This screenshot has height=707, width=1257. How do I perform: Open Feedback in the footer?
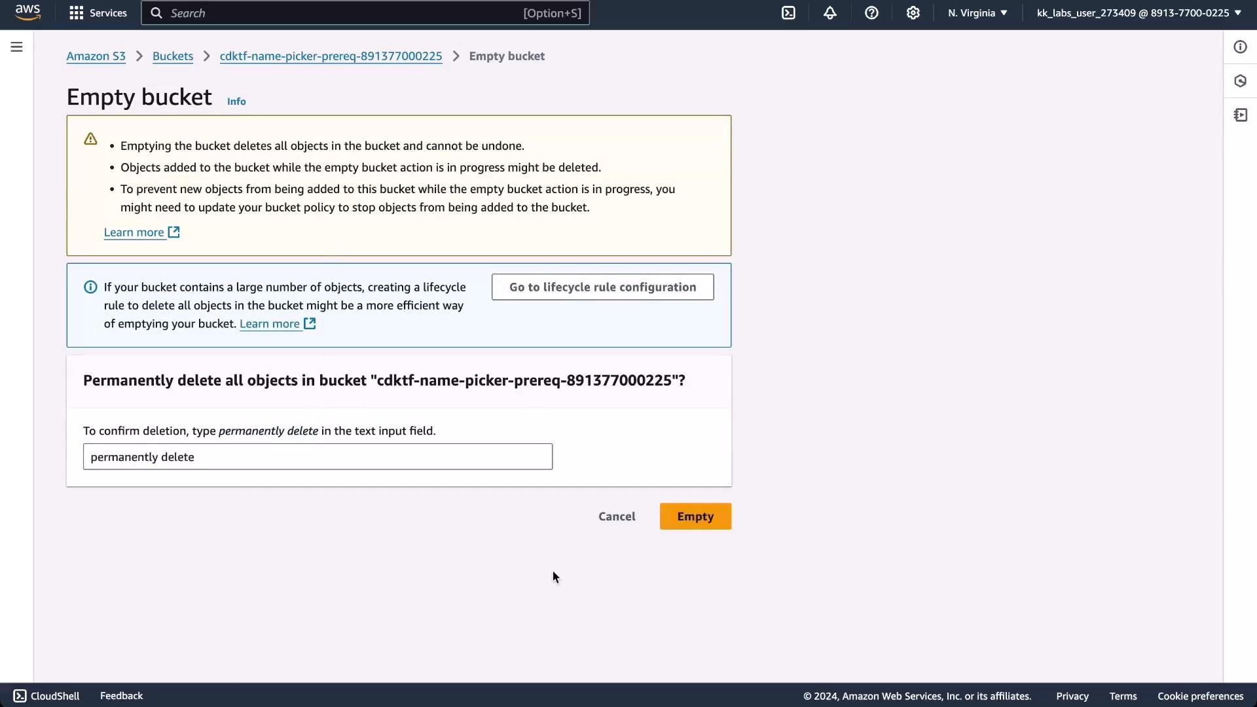point(121,696)
